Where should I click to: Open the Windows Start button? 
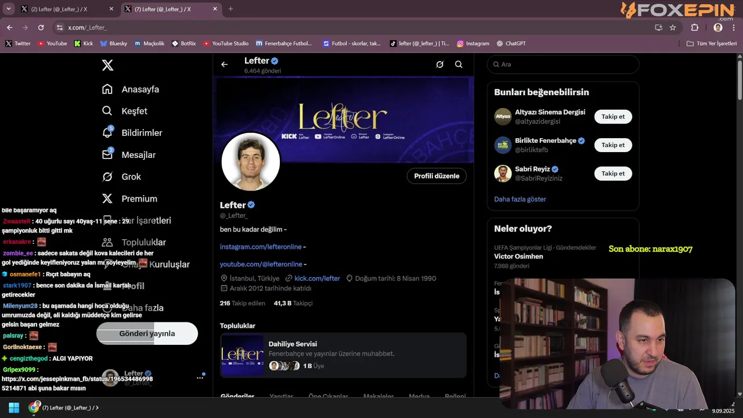pos(14,408)
